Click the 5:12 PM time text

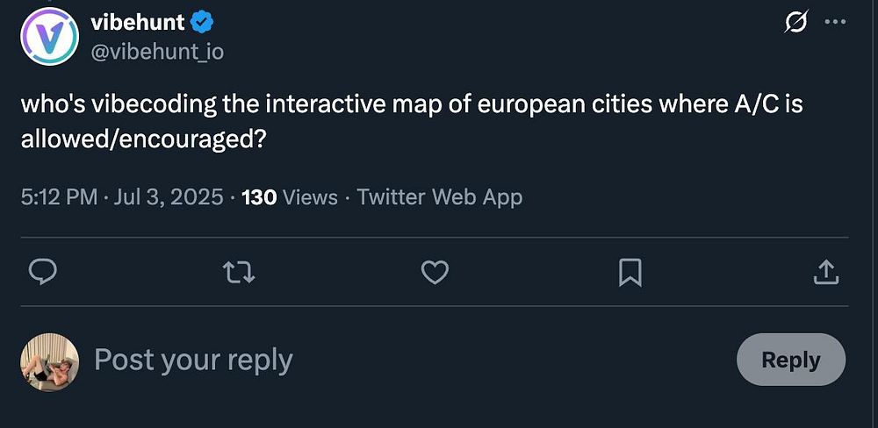pyautogui.click(x=59, y=197)
